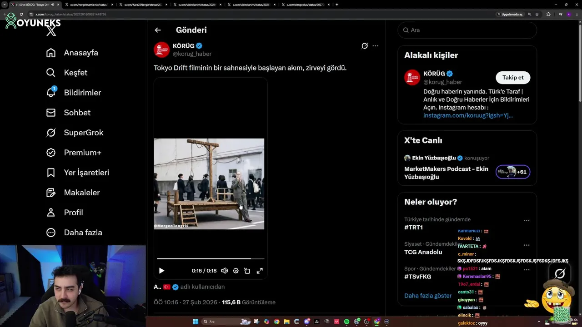This screenshot has height=327, width=582.
Task: Switch to x.com/dengeplus browser tab
Action: point(305,5)
